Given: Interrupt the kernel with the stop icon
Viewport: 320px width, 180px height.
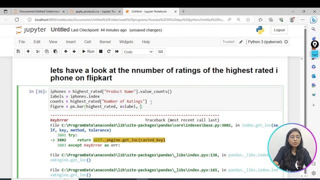Looking at the screenshot, I should pos(101,51).
